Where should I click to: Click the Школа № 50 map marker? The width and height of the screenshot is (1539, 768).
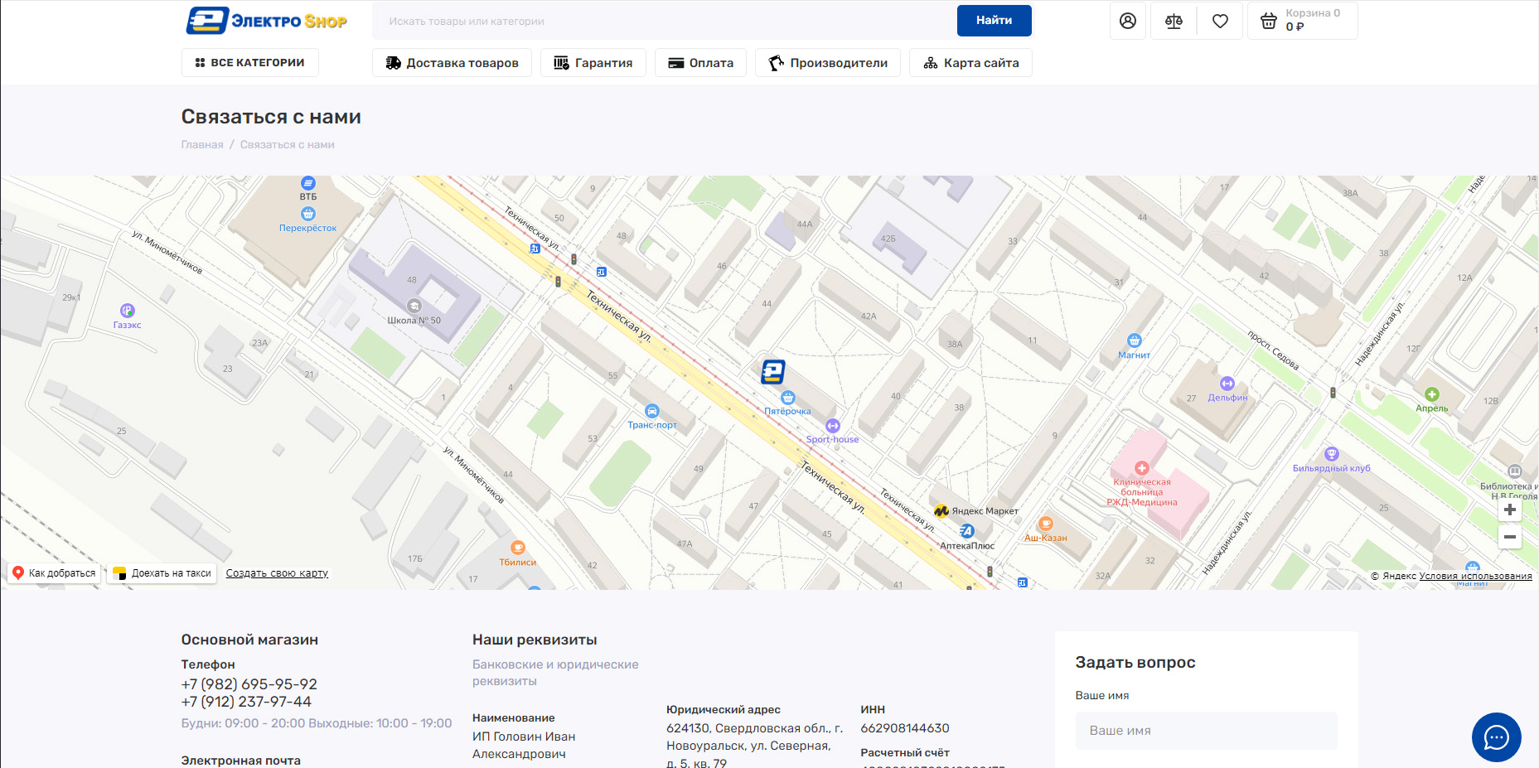click(x=414, y=306)
